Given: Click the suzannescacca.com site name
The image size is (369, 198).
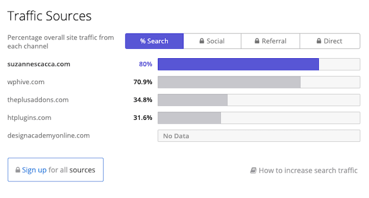Looking at the screenshot, I should tap(39, 64).
